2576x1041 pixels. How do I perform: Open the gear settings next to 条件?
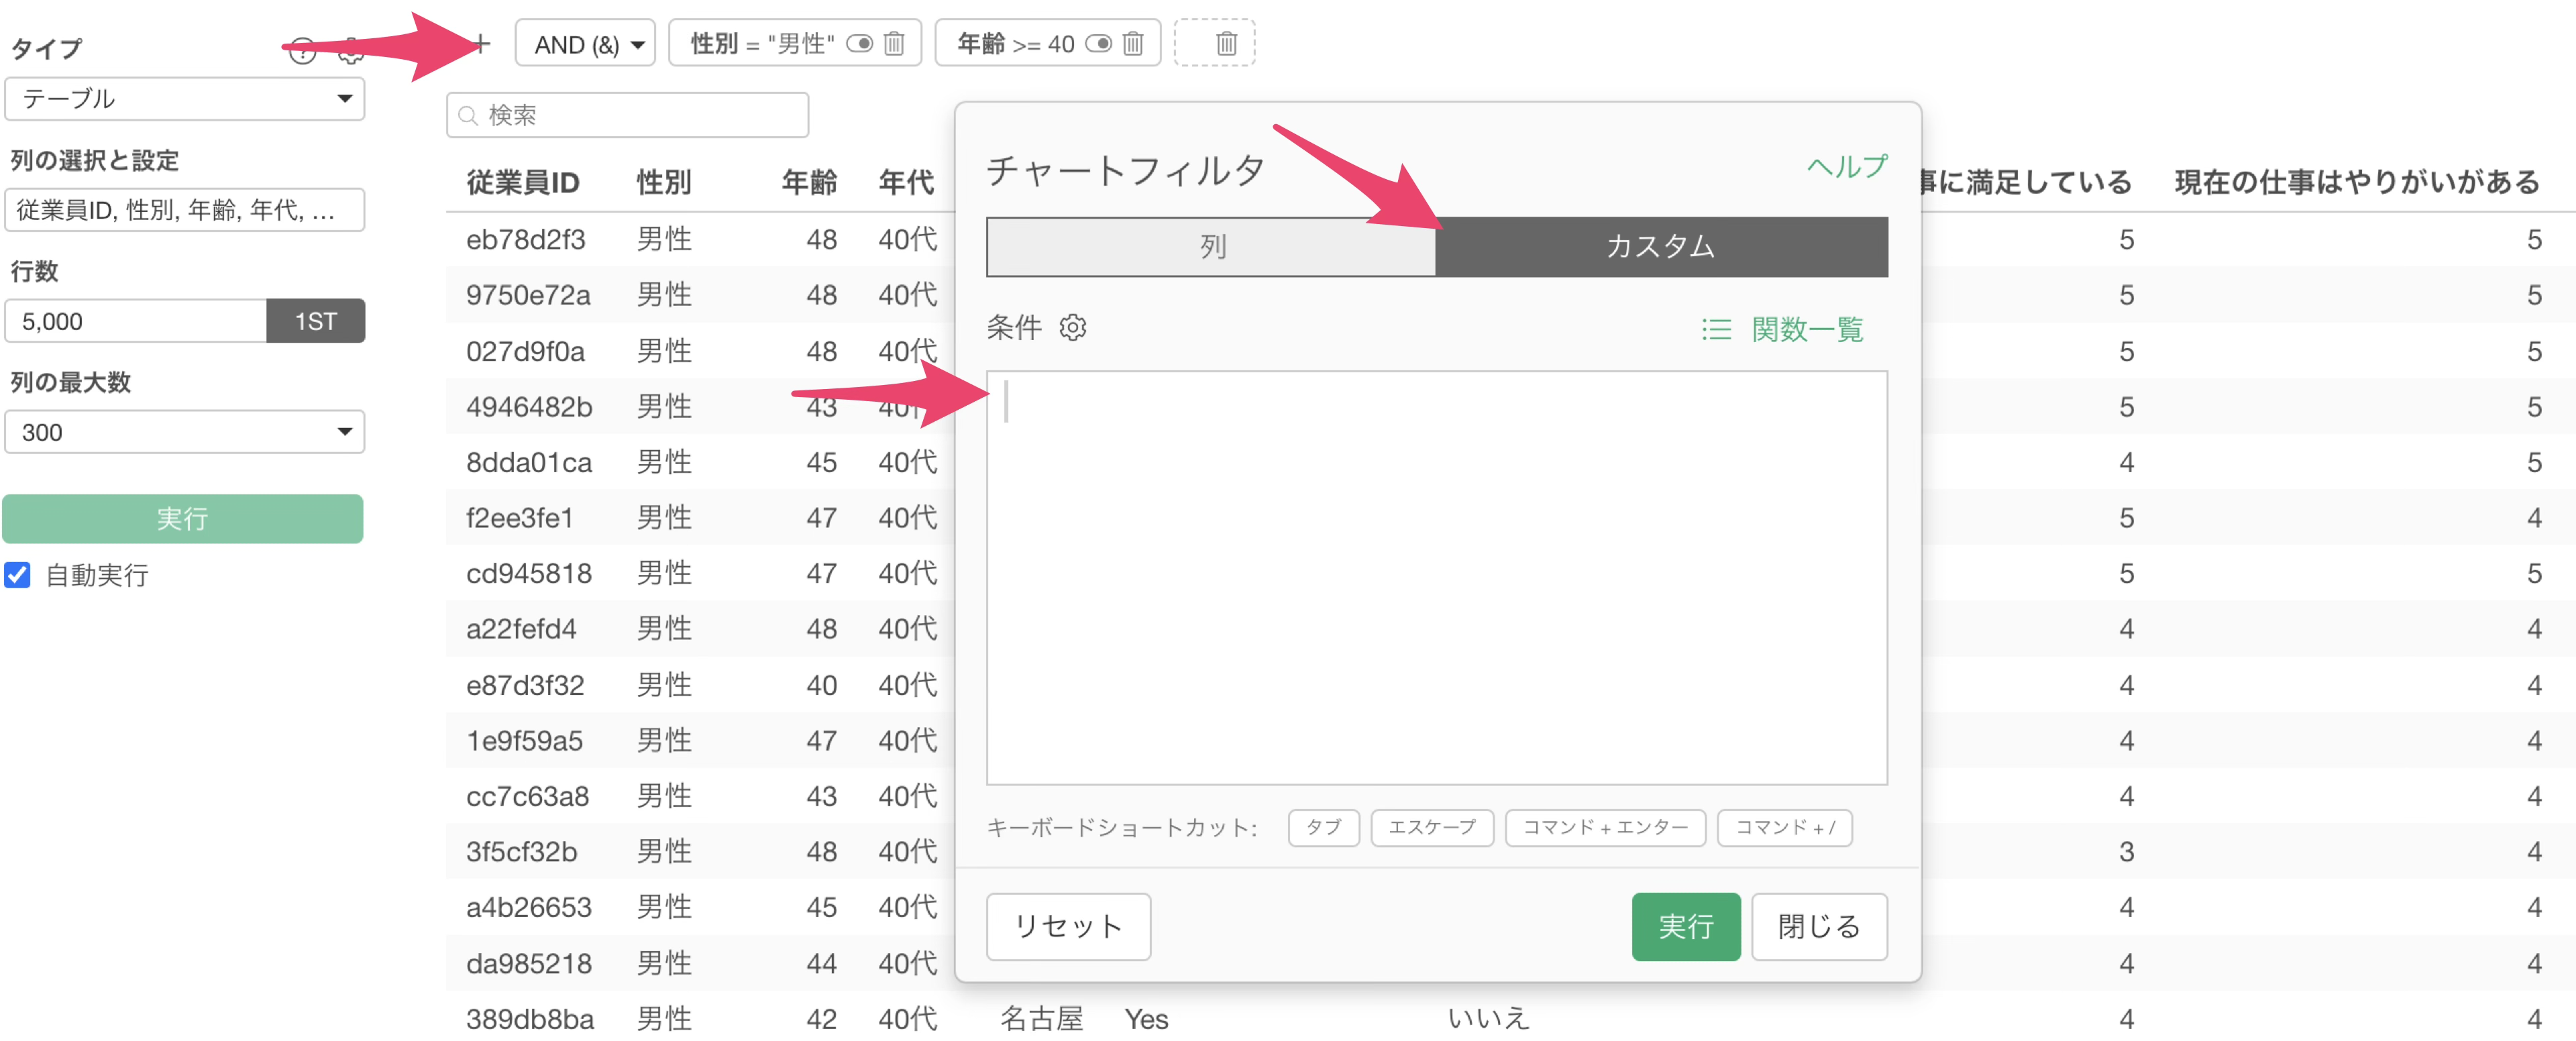1072,328
